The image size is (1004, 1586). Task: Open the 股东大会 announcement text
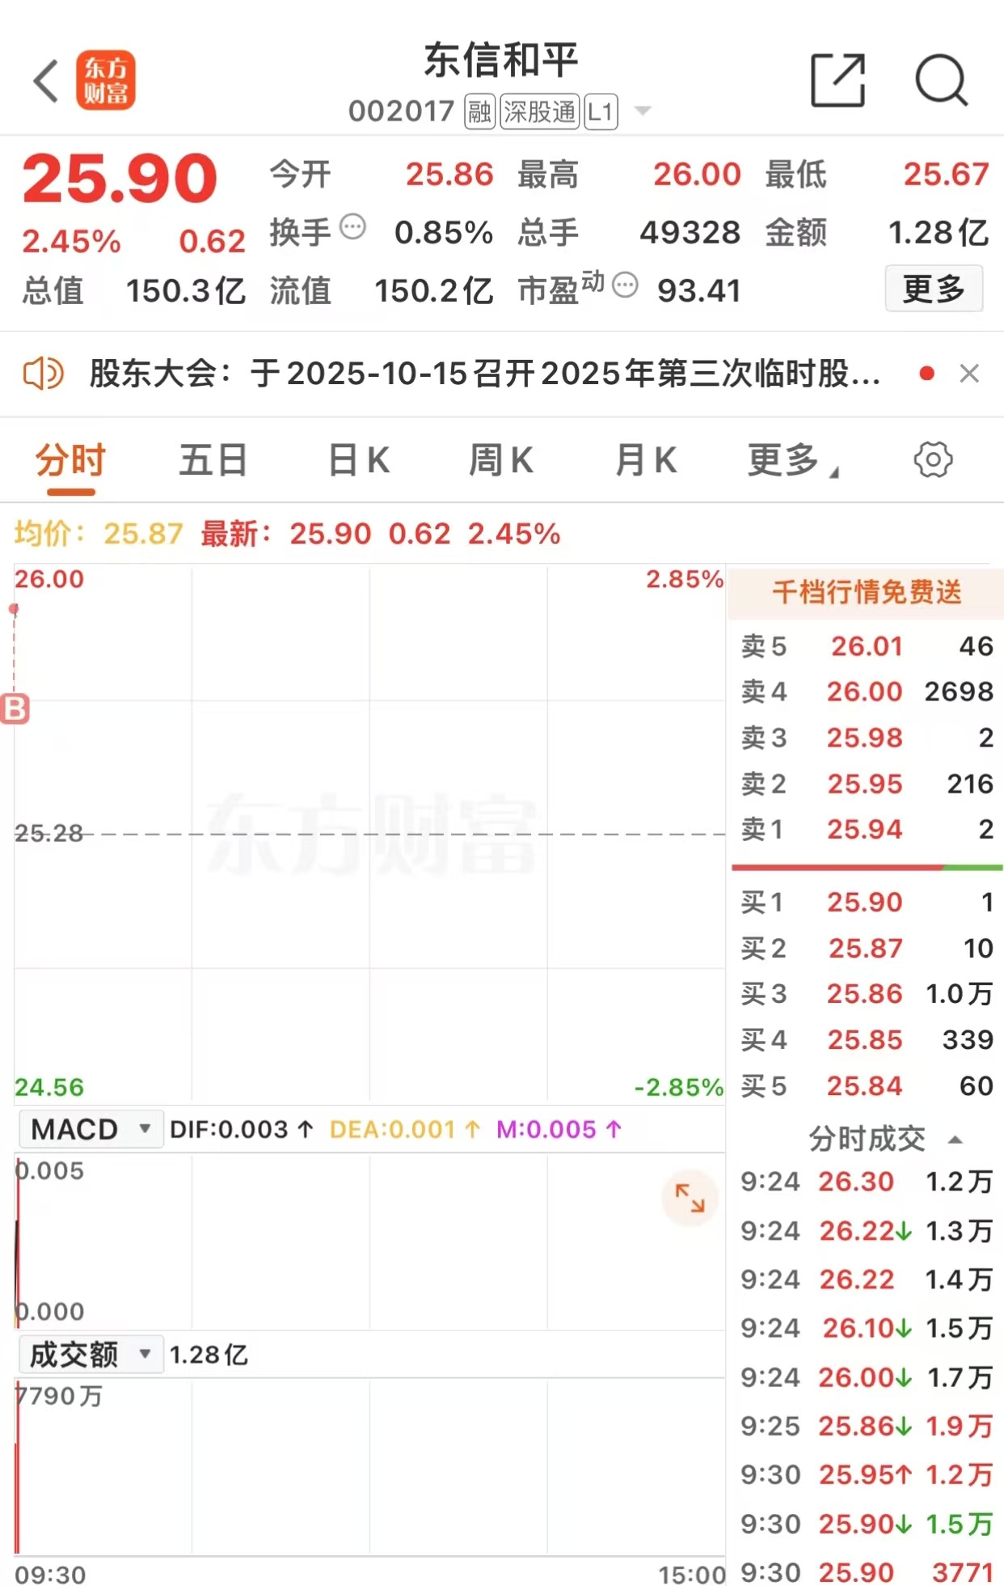[x=485, y=374]
